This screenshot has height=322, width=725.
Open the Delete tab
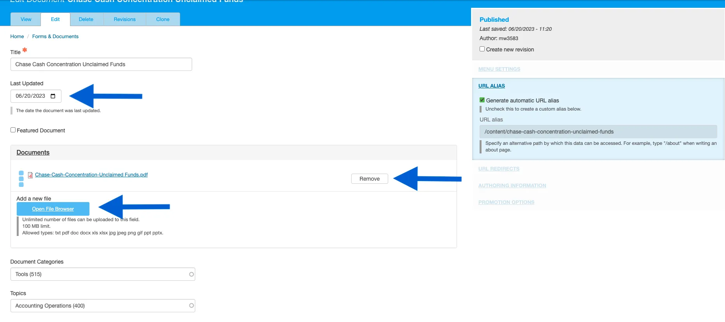click(86, 19)
